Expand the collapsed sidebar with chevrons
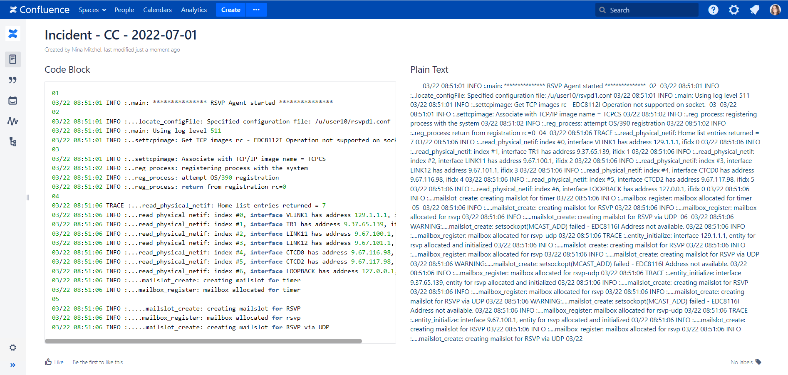Viewport: 788px width, 375px height. pyautogui.click(x=12, y=365)
